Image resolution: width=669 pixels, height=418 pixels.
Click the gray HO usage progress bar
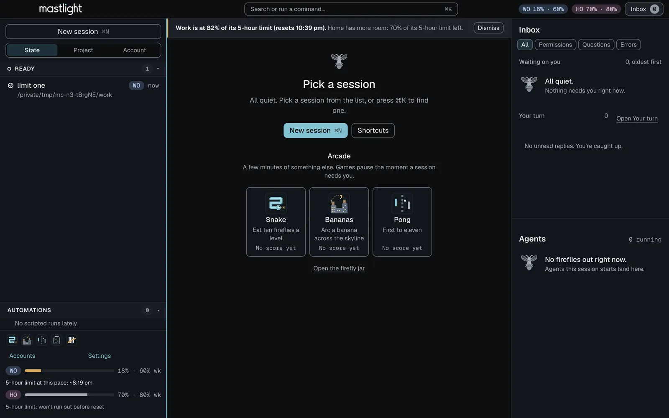(x=69, y=395)
